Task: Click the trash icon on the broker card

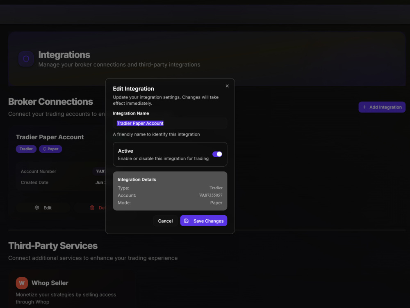Action: pyautogui.click(x=92, y=208)
